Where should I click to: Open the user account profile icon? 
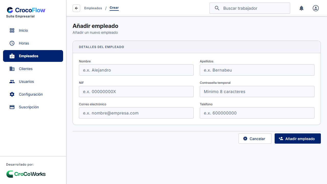coord(316,8)
